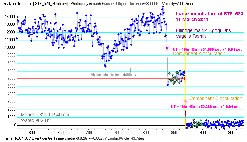Click the analyzed file name 'STF_520_VDub.avi' text
The image size is (247, 142).
51,4
